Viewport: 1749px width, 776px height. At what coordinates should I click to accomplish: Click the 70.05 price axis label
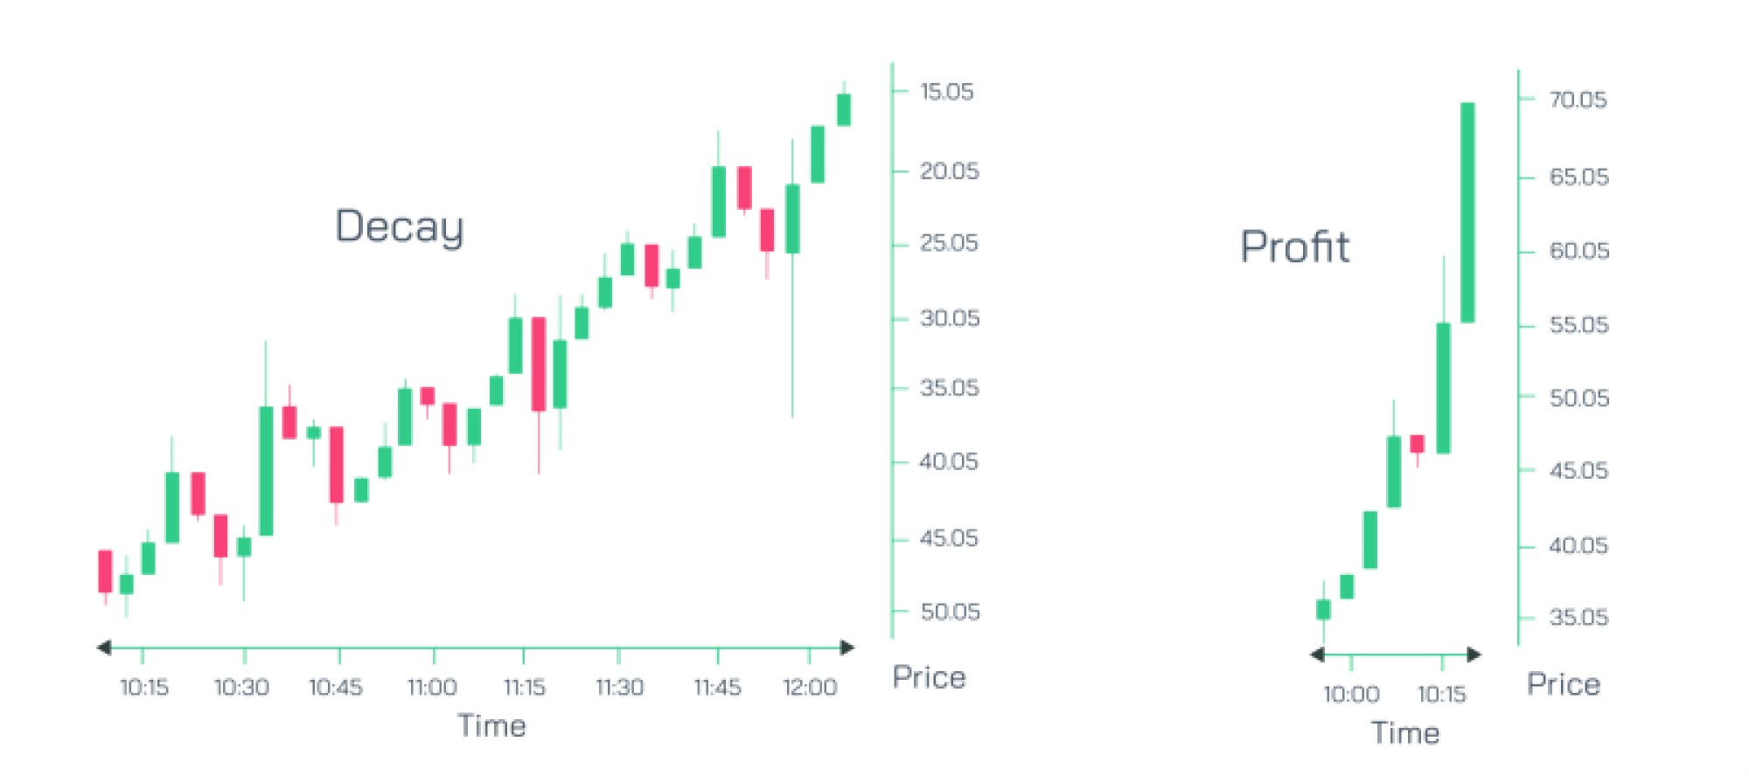tap(1578, 100)
